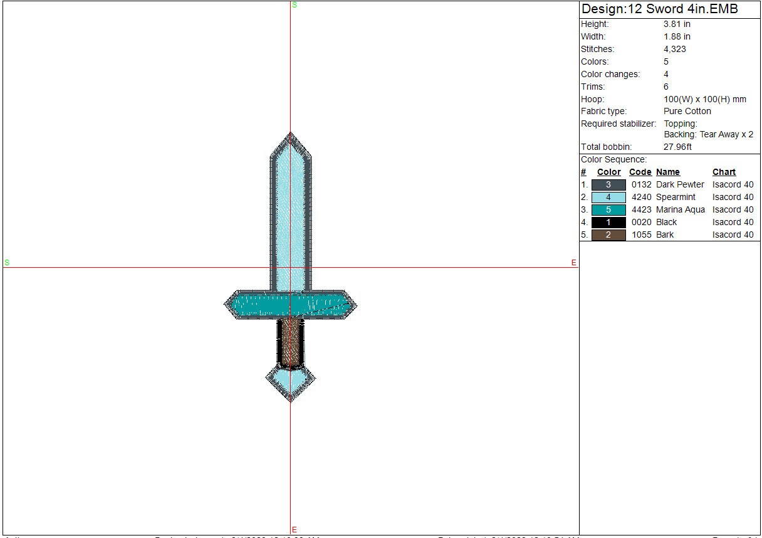Click the Pure Cotton fabric type value
Screen dimensions: 762x538
[687, 112]
